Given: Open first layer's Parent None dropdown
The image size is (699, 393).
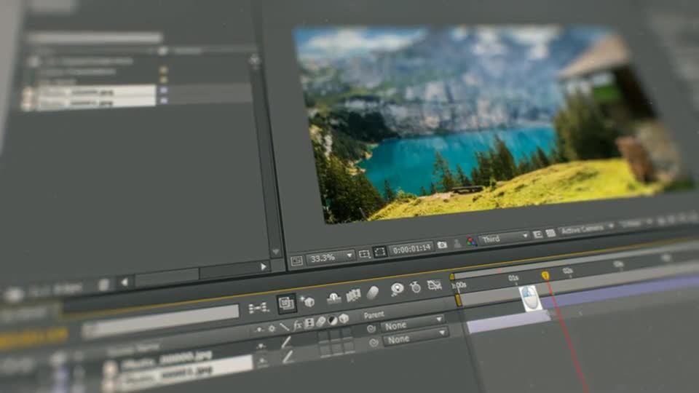Looking at the screenshot, I should click(413, 325).
